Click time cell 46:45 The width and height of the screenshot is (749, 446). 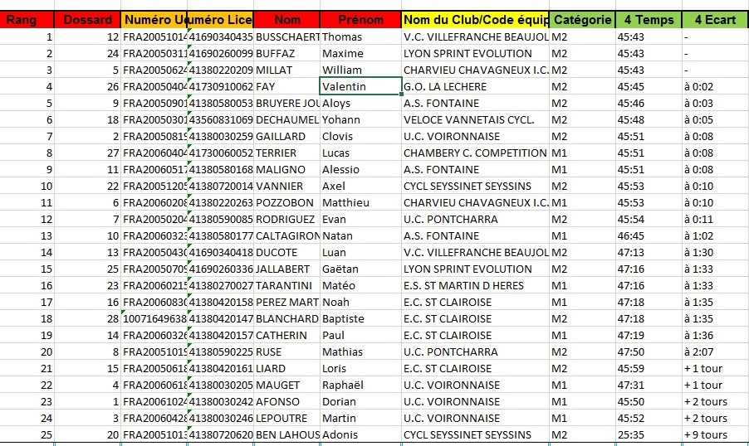pyautogui.click(x=649, y=235)
